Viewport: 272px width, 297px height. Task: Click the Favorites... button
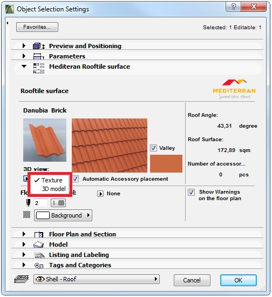click(x=37, y=27)
